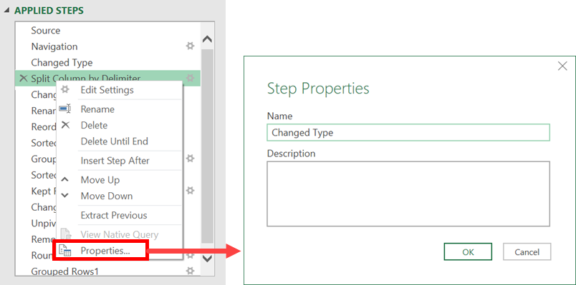Collapse the Applied Steps section triangle

(6, 11)
